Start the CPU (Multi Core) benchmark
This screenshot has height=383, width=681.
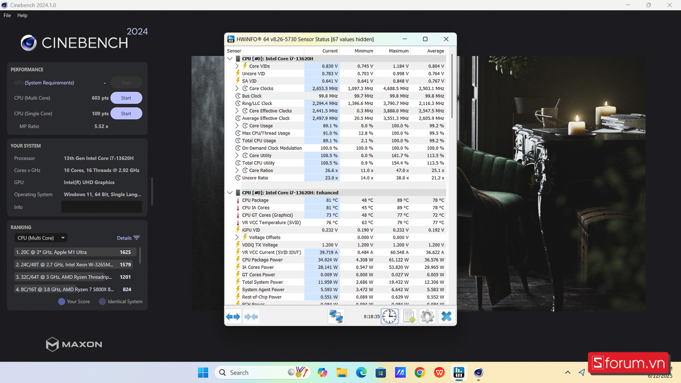pyautogui.click(x=126, y=98)
